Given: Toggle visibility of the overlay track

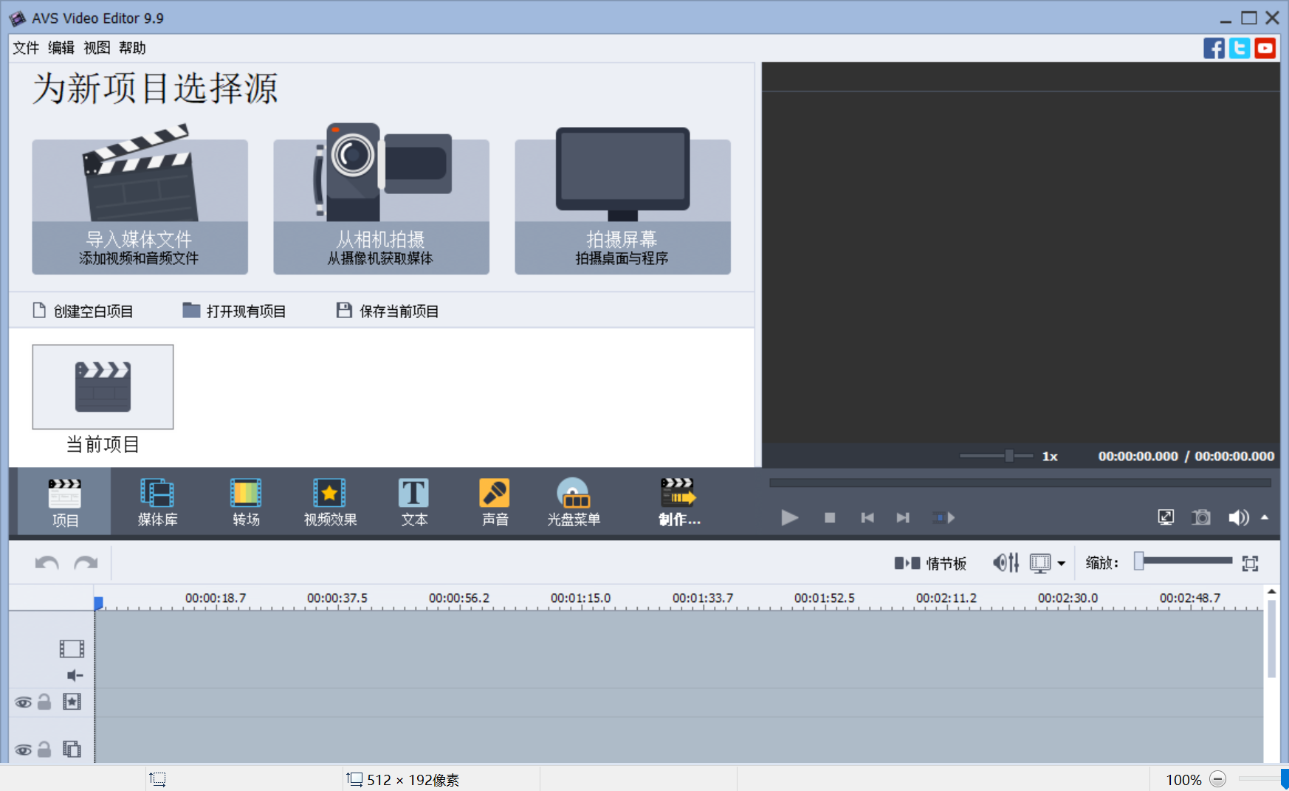Looking at the screenshot, I should [x=24, y=750].
